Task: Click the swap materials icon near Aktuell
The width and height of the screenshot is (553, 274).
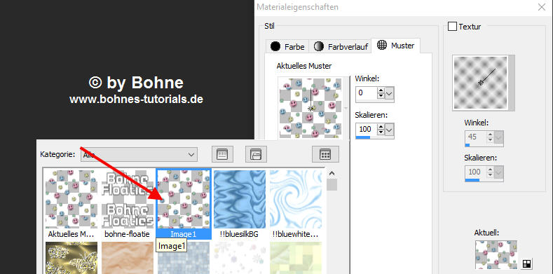Action: coord(526,263)
